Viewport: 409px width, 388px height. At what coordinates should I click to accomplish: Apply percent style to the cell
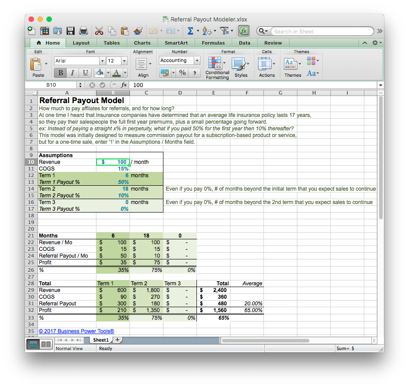[182, 72]
